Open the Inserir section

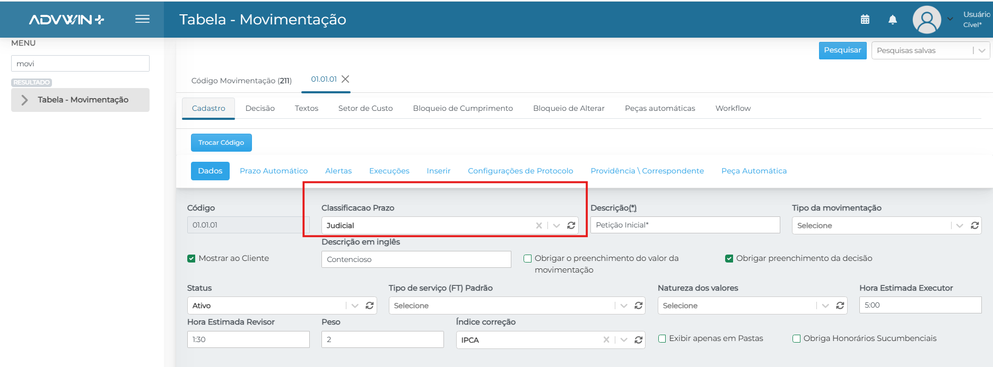pos(439,171)
